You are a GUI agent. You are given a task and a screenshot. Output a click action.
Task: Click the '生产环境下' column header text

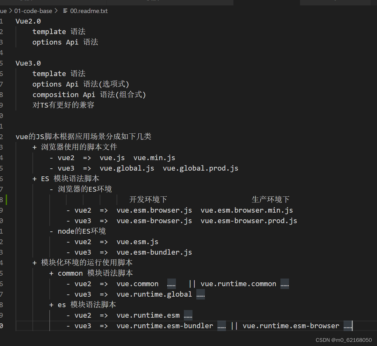pos(271,200)
